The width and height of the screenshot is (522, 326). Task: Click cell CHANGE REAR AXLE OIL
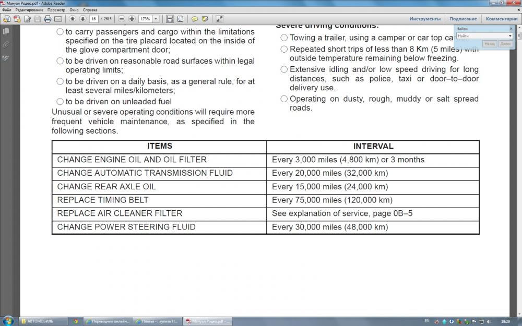click(159, 187)
